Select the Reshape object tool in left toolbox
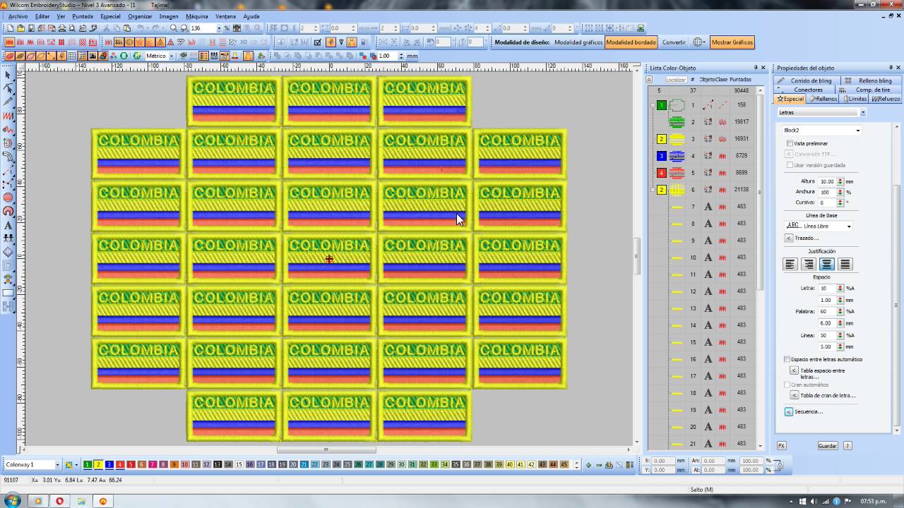Screen dimensions: 904x508 [x=8, y=88]
